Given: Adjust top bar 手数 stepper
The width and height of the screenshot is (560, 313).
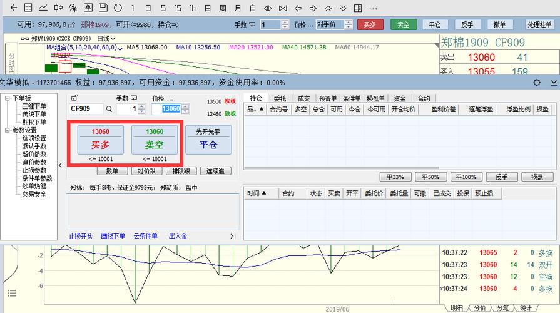Looking at the screenshot, I should [285, 24].
